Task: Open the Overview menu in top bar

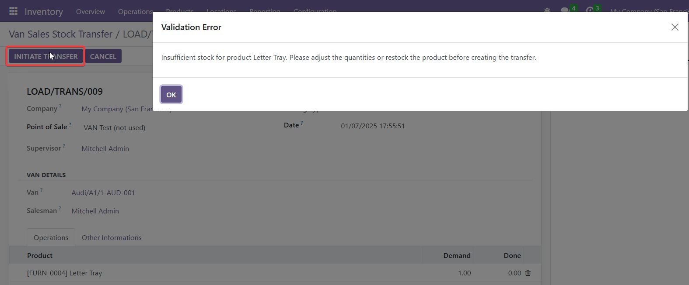Action: 90,11
